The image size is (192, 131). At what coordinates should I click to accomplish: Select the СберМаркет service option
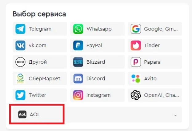[40, 78]
